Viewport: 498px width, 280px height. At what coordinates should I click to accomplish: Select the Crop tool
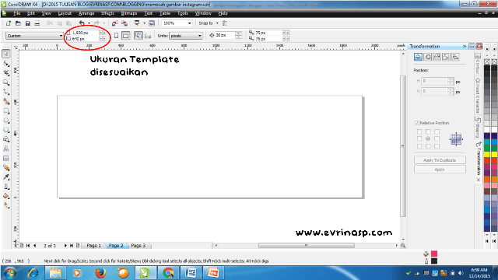click(x=6, y=73)
